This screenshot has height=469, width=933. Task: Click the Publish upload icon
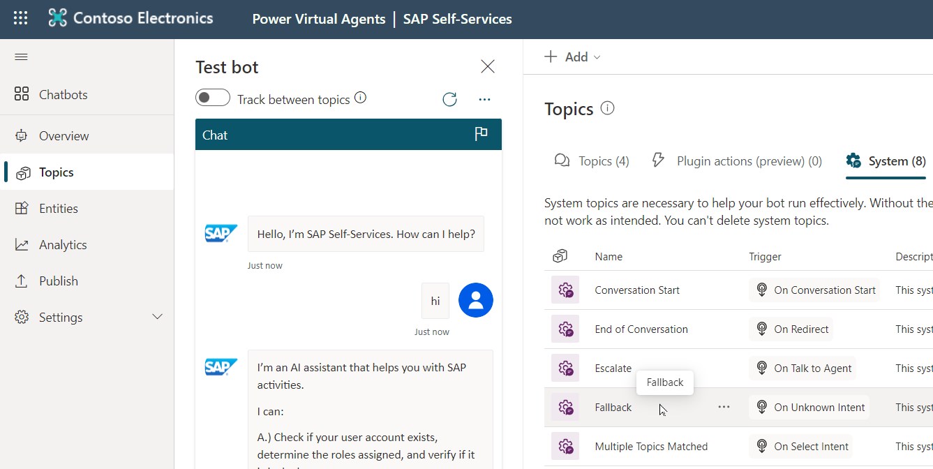click(x=22, y=281)
